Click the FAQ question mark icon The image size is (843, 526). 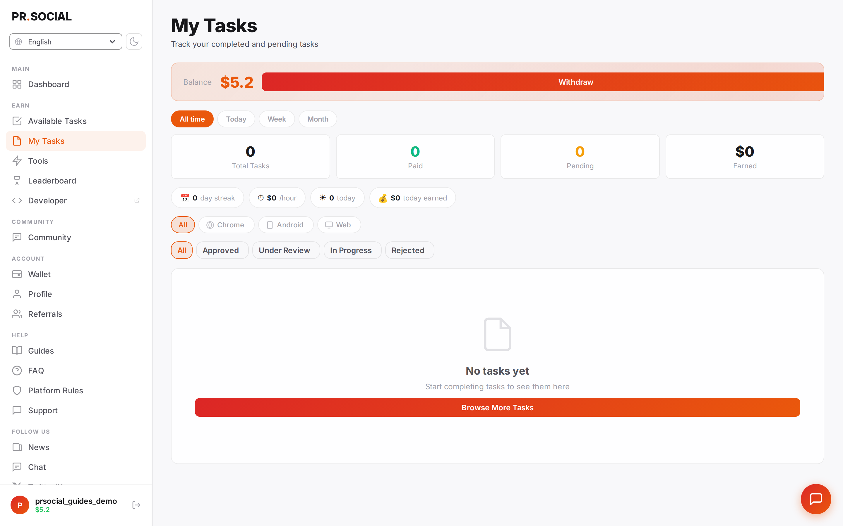click(x=17, y=371)
